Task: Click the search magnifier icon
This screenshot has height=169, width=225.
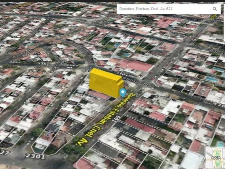Action: point(215,9)
